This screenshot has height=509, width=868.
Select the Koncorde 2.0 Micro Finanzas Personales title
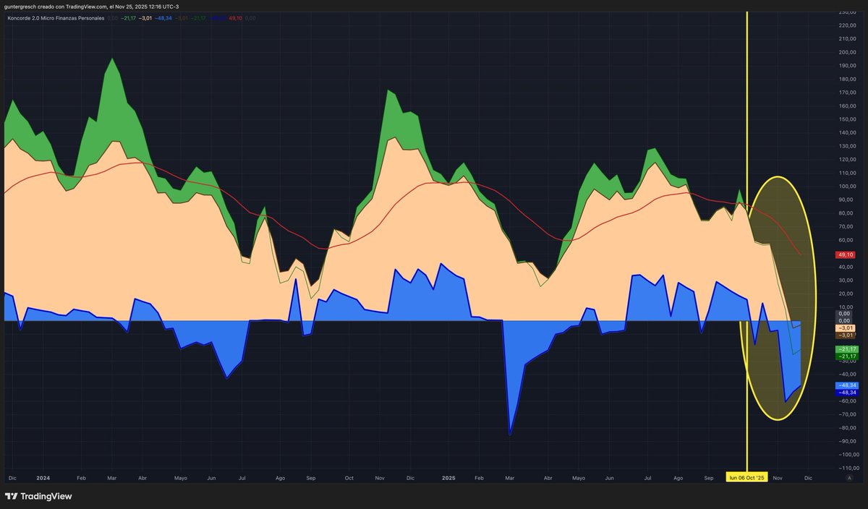56,18
